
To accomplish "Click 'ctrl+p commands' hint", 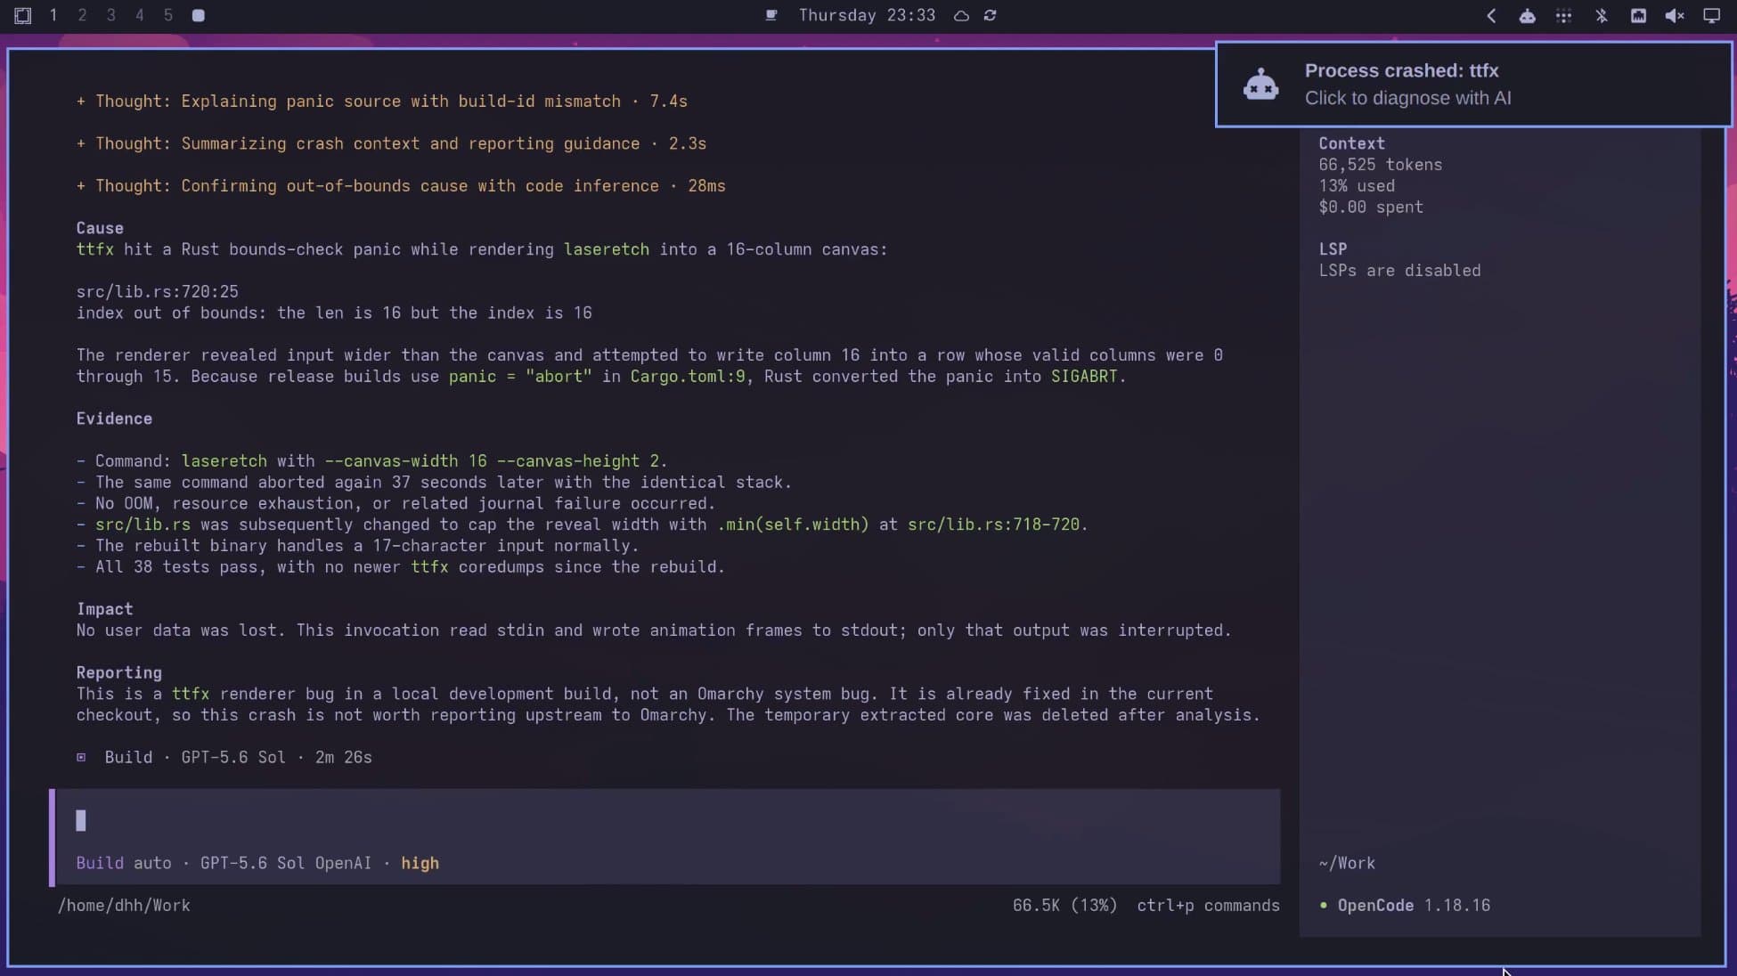I will pos(1208,906).
